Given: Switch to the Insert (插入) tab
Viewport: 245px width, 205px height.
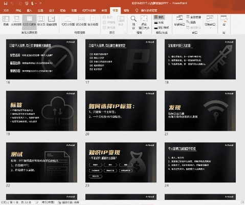Looking at the screenshot, I should (29, 10).
